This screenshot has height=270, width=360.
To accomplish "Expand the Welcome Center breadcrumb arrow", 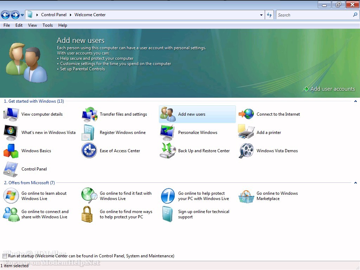I will tap(70, 15).
